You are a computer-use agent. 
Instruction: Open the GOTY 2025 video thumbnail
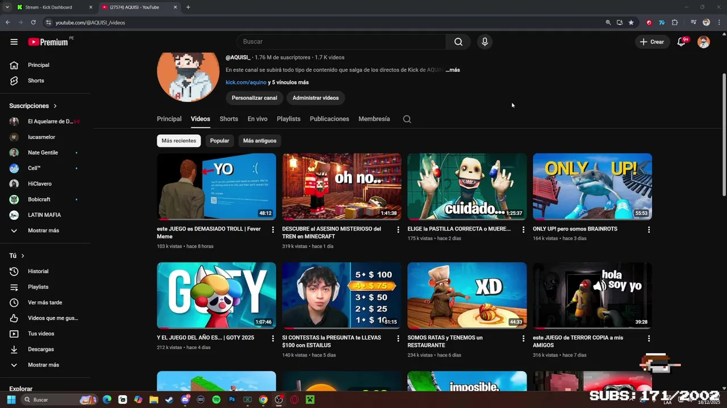pos(216,295)
